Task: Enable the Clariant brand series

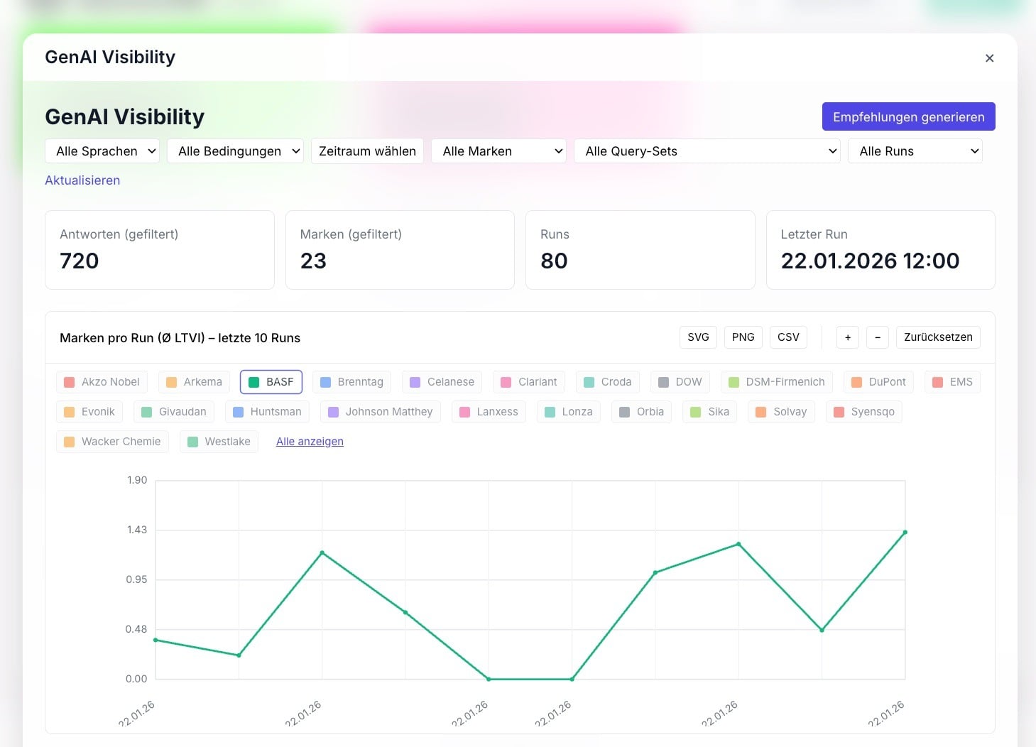Action: [529, 382]
